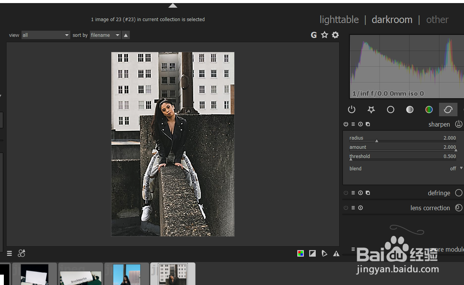Toggle clipping indication
This screenshot has width=464, height=285.
point(313,254)
